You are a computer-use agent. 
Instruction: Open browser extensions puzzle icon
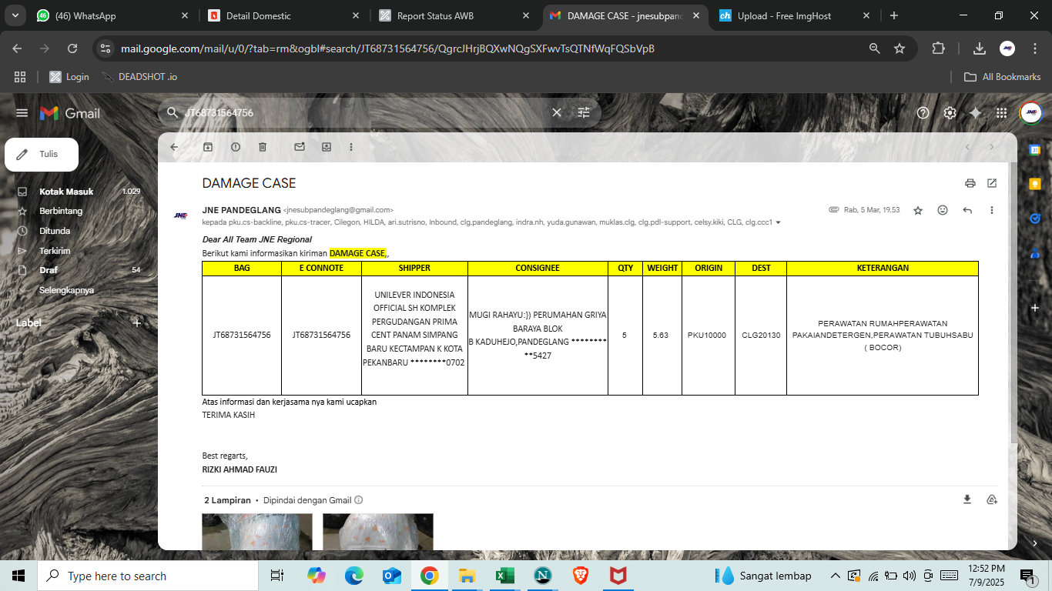[938, 48]
